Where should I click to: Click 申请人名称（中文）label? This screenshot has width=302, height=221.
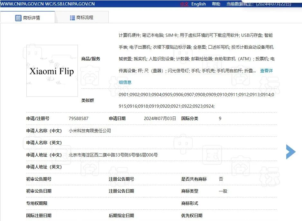[44, 131]
